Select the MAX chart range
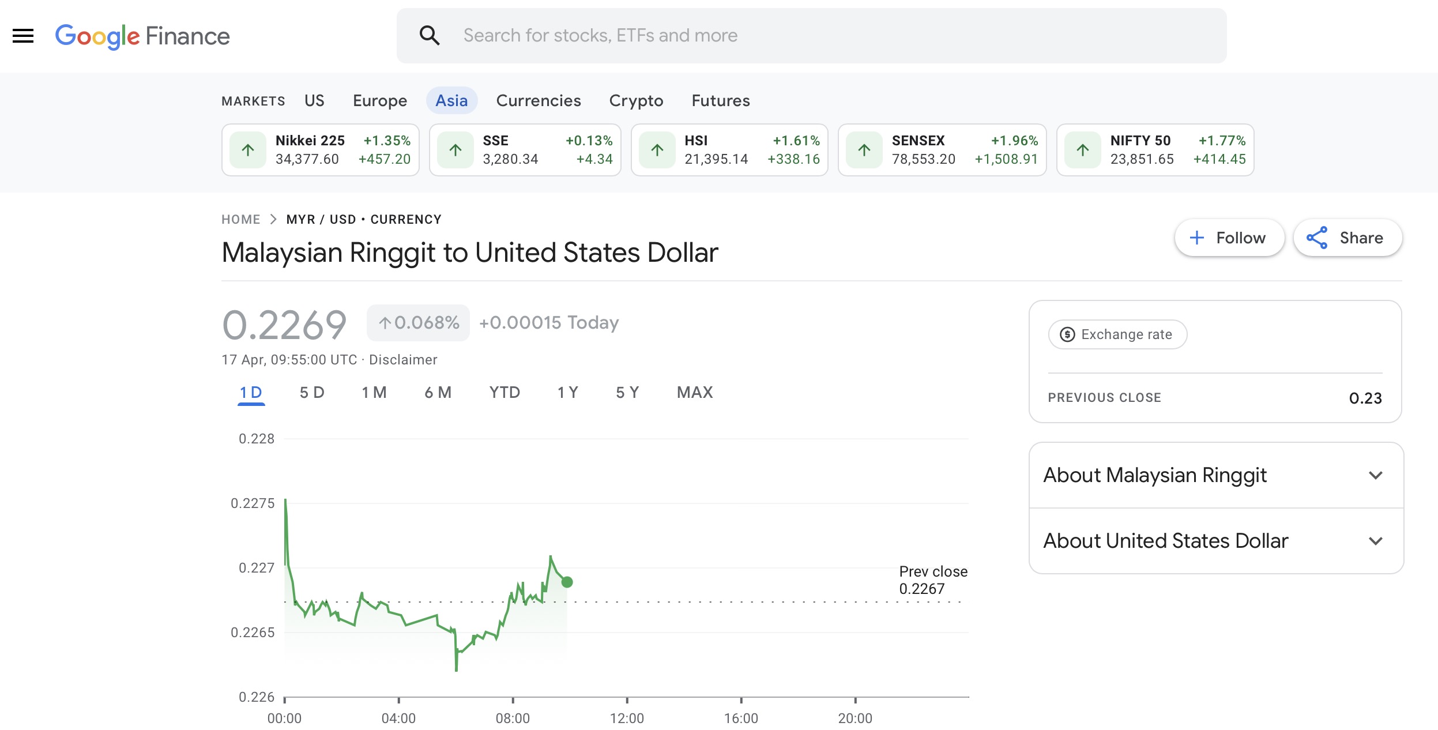Viewport: 1438px width, 730px height. [x=695, y=393]
